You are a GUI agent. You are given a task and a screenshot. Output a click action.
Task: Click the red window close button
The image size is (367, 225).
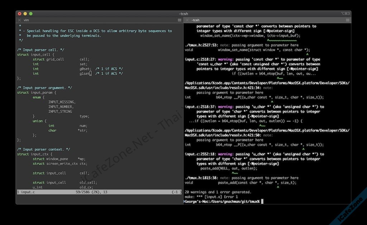(19, 14)
